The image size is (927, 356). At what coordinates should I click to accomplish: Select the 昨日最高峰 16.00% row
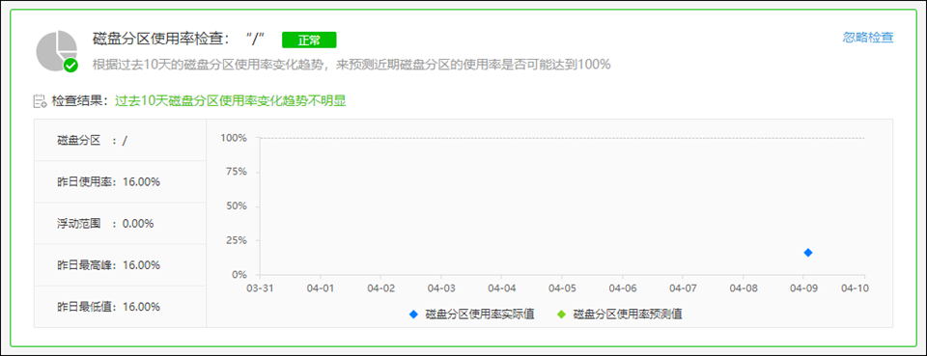point(120,265)
